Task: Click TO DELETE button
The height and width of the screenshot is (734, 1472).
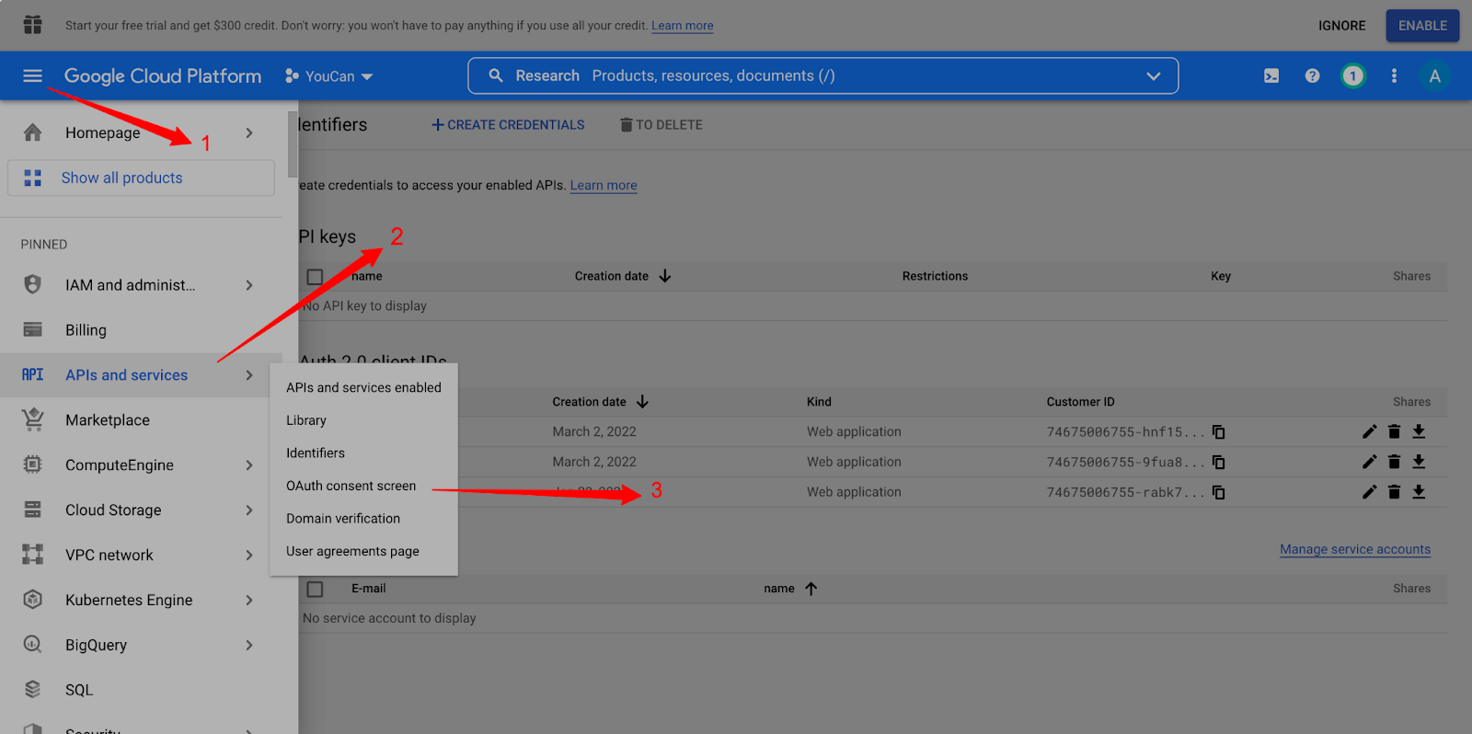Action: (x=661, y=124)
